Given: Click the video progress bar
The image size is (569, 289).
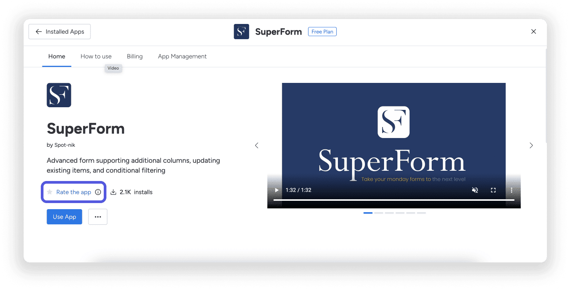Looking at the screenshot, I should pos(394,200).
